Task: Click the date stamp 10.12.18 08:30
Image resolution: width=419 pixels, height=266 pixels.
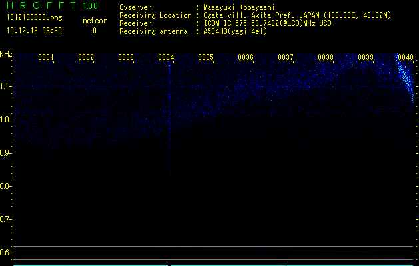Action: [x=34, y=31]
